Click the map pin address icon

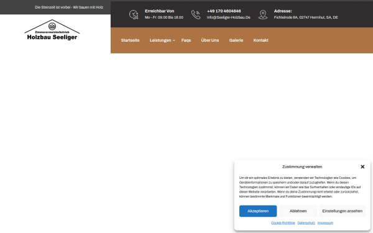[263, 14]
